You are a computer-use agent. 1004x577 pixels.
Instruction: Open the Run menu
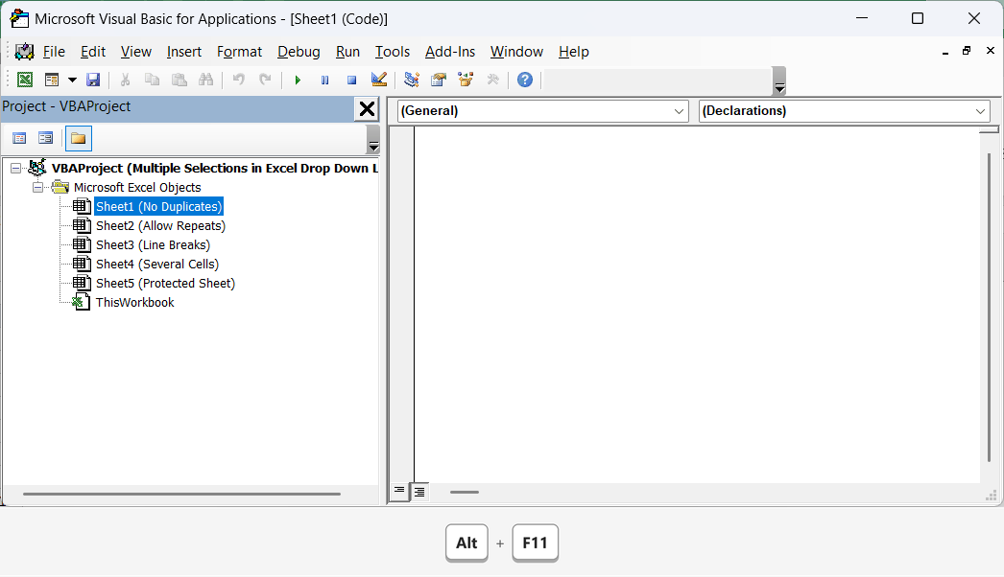(x=347, y=52)
